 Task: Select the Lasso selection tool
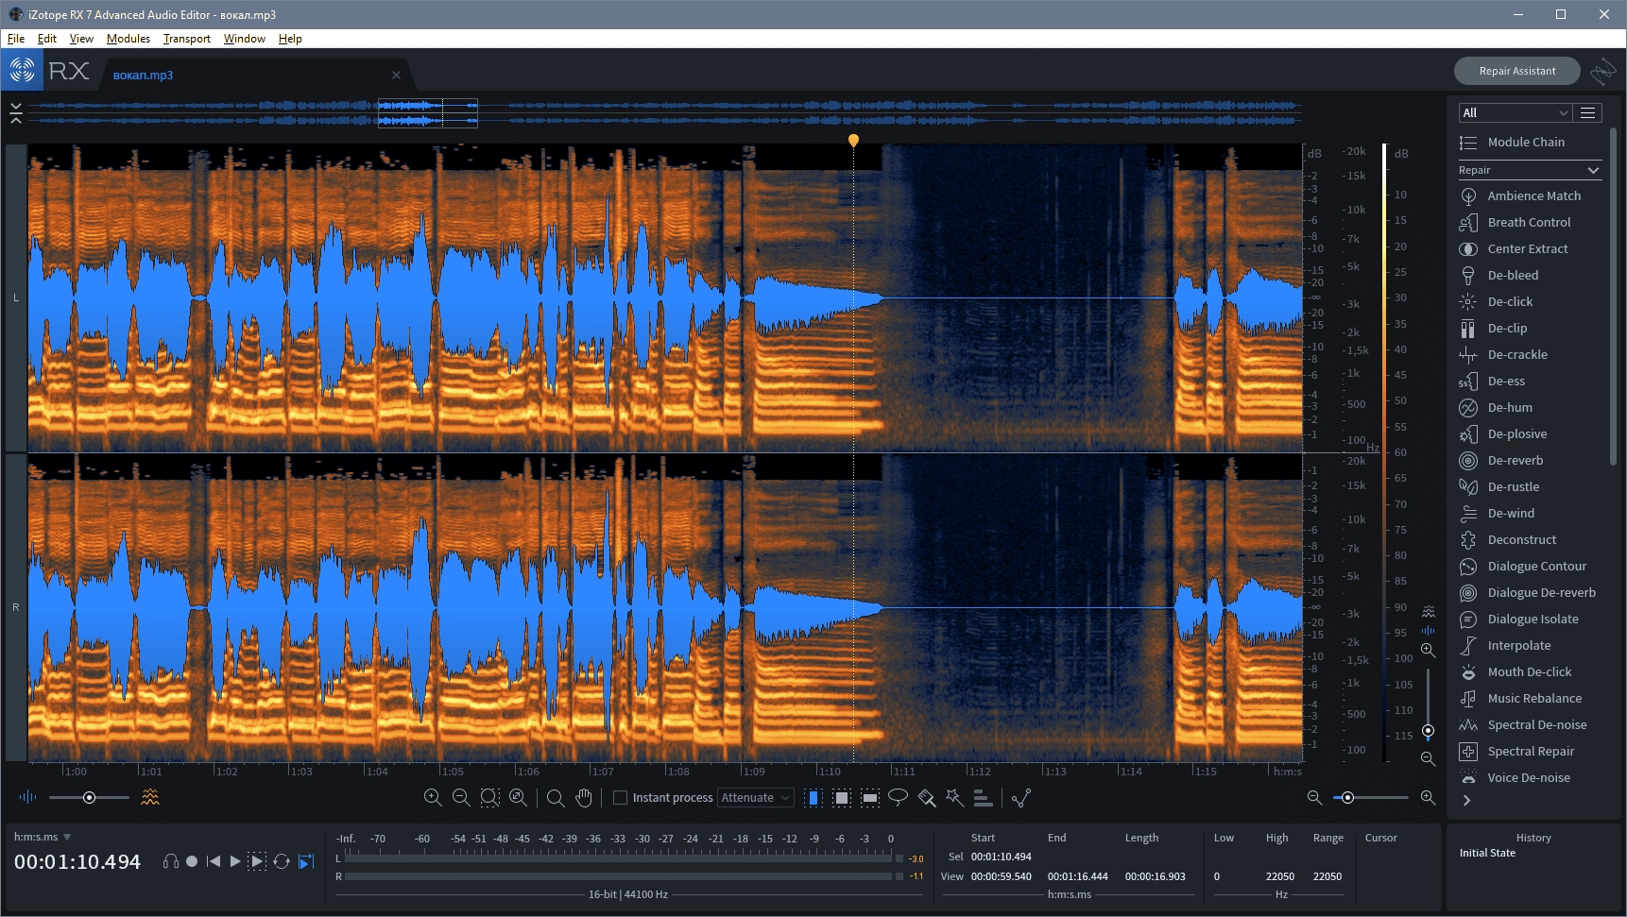coord(898,798)
